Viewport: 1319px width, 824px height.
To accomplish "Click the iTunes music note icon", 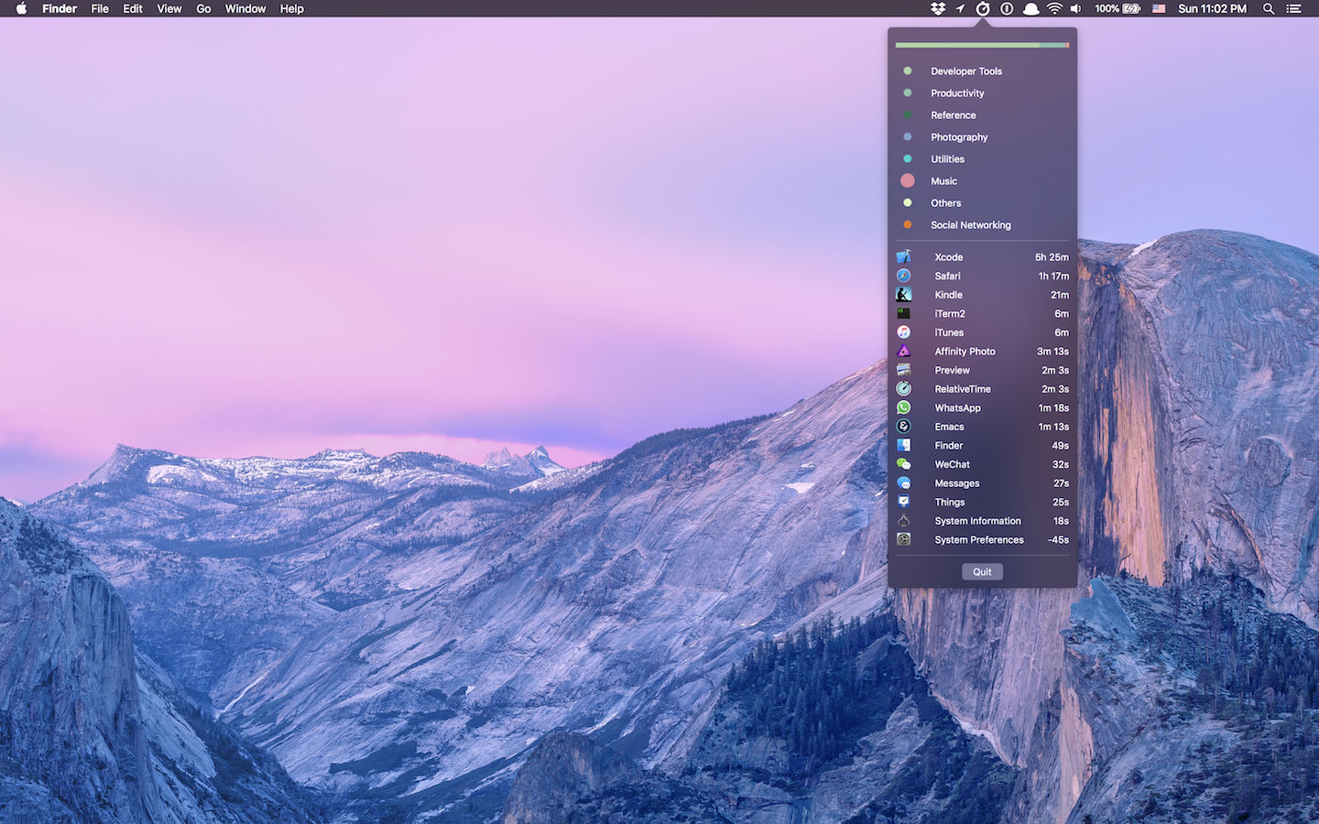I will [x=903, y=332].
